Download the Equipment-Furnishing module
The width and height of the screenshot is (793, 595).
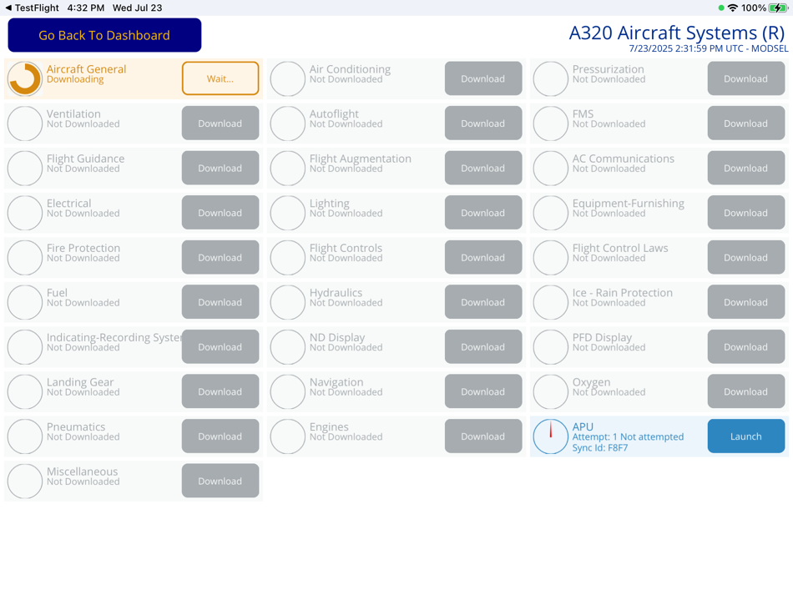746,213
